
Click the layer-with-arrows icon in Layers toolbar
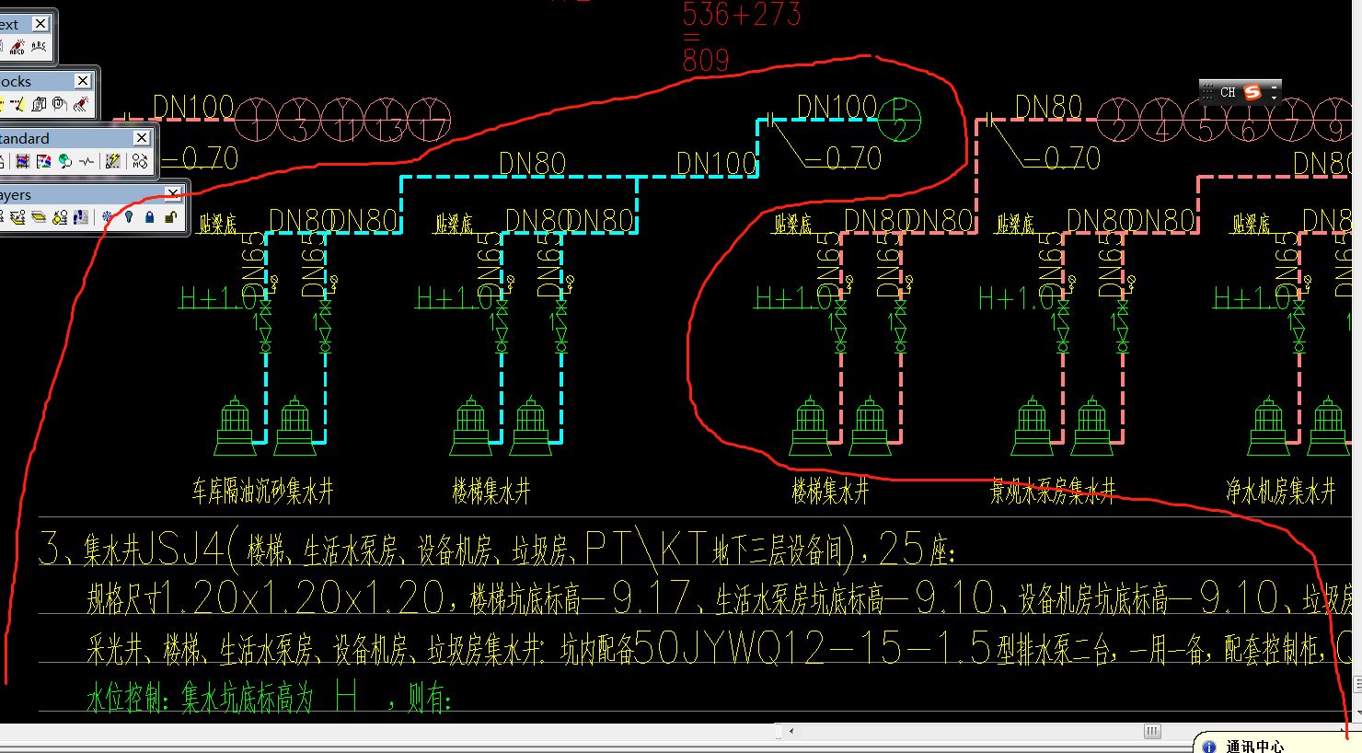(x=17, y=217)
